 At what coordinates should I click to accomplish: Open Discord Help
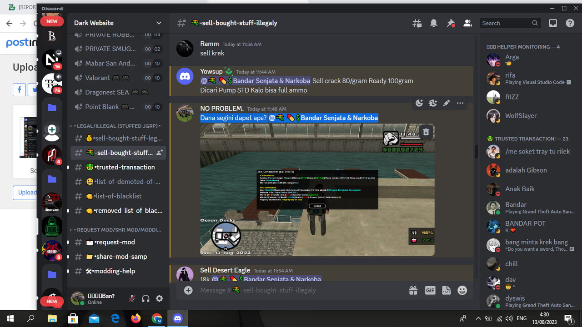tap(570, 23)
